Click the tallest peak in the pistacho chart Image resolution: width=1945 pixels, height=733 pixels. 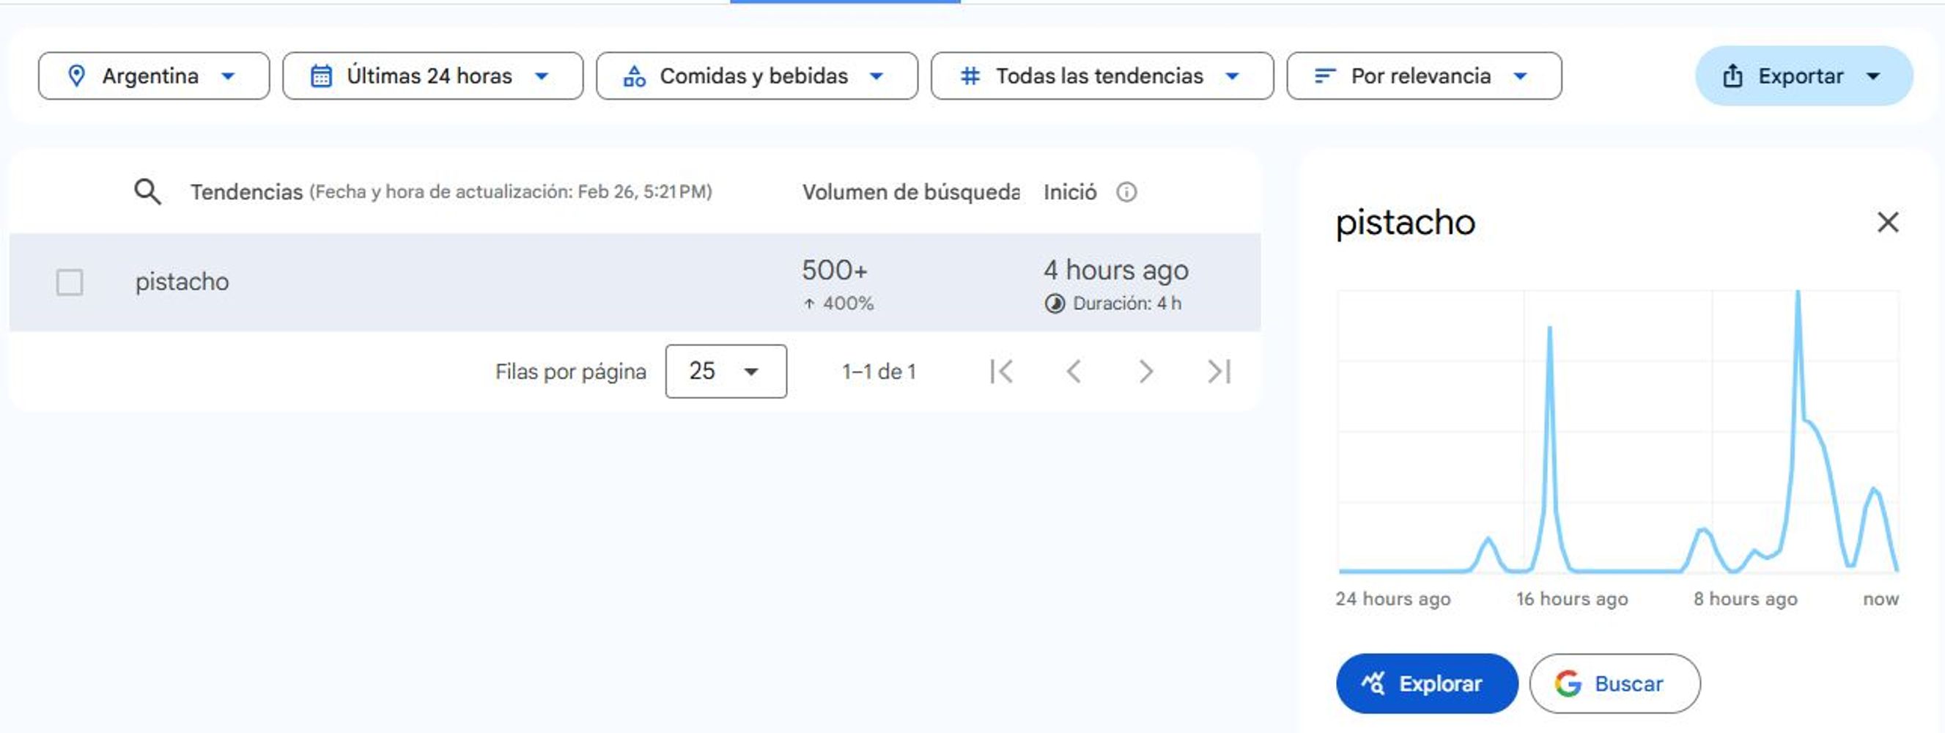click(1798, 293)
